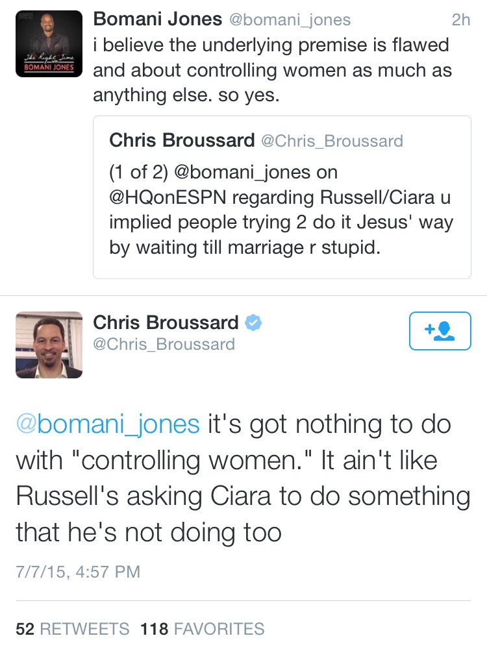View the 118 Favorites list
Image resolution: width=487 pixels, height=649 pixels.
tap(202, 628)
